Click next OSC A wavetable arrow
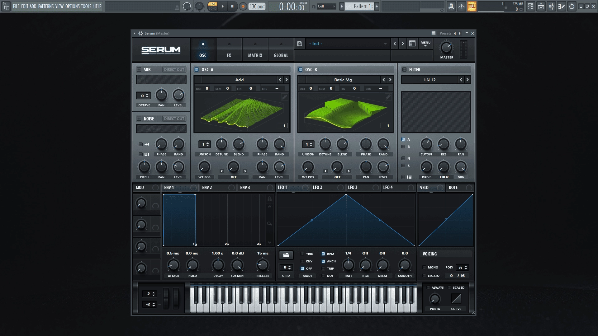This screenshot has width=598, height=336. [287, 80]
